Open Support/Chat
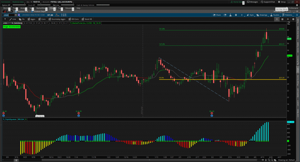300x162 pixels. pyautogui.click(x=267, y=2)
